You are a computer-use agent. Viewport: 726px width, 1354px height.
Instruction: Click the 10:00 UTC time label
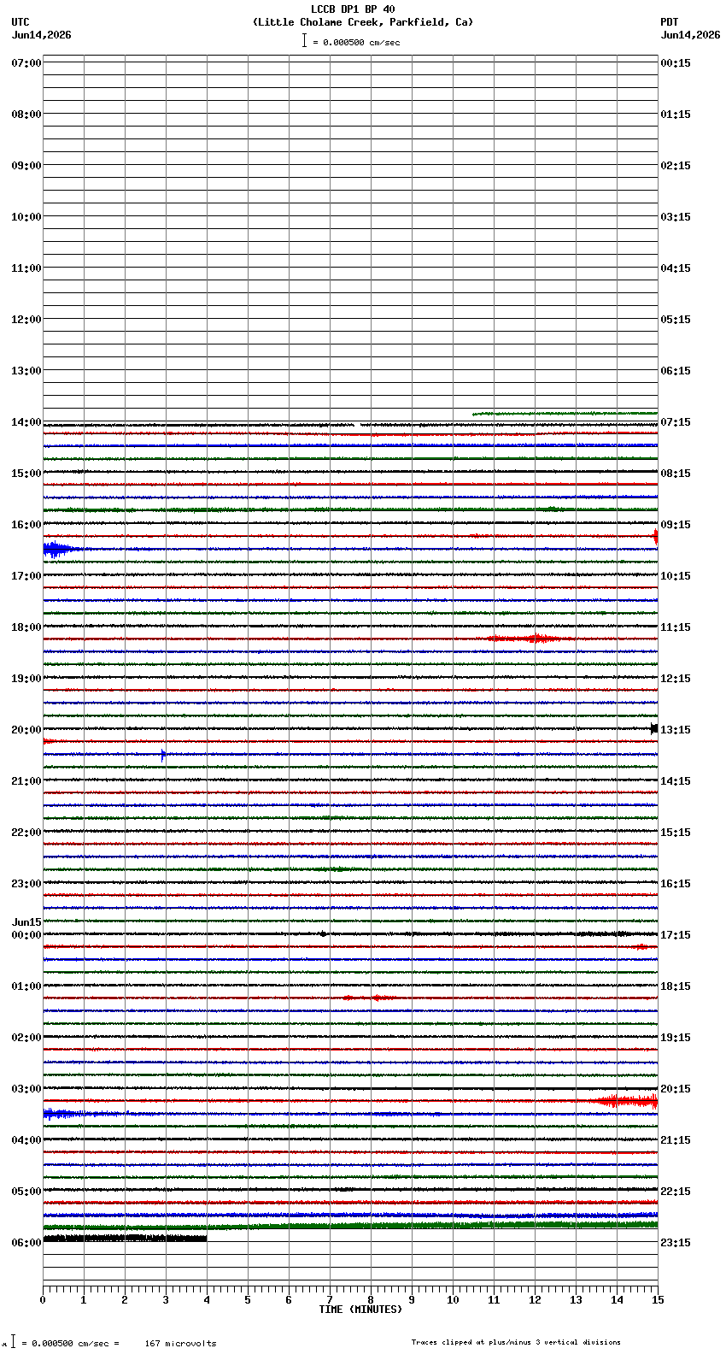[26, 217]
